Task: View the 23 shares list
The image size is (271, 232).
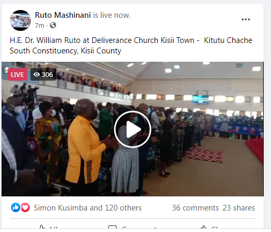Action: point(239,208)
